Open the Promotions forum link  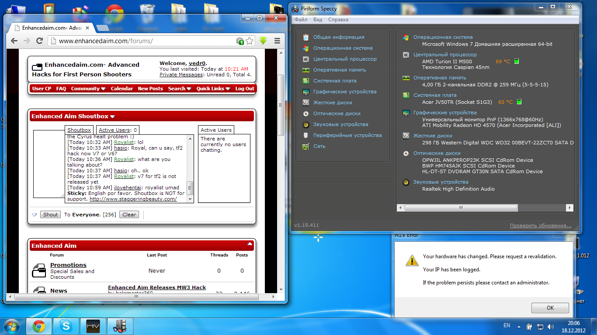(x=68, y=265)
